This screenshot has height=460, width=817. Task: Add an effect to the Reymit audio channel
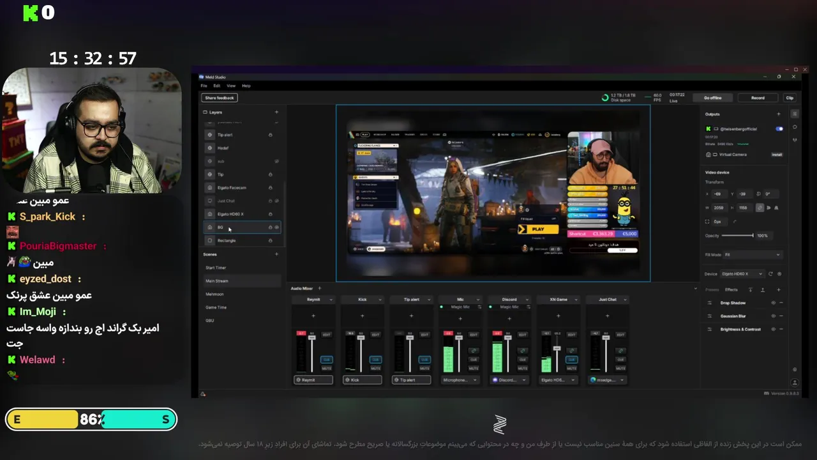[x=313, y=316]
